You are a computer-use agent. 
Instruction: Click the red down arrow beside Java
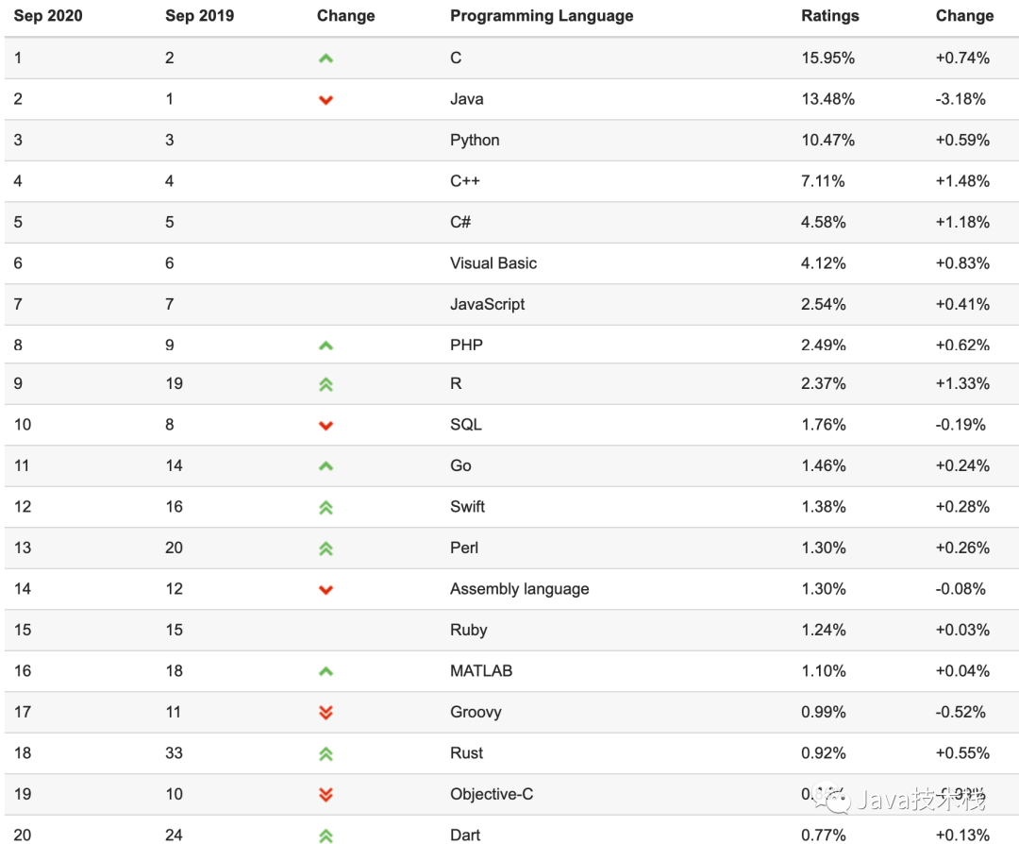click(x=326, y=99)
